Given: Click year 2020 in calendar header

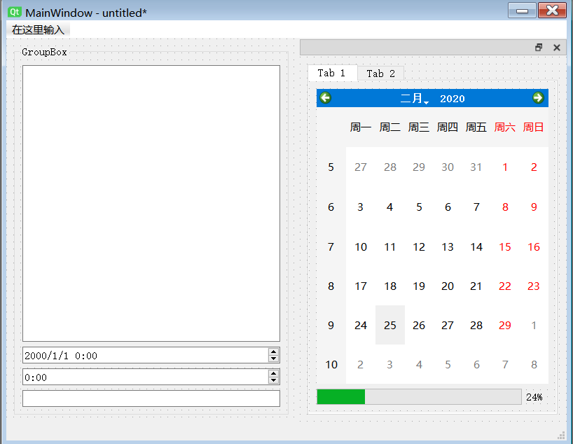Looking at the screenshot, I should point(453,98).
